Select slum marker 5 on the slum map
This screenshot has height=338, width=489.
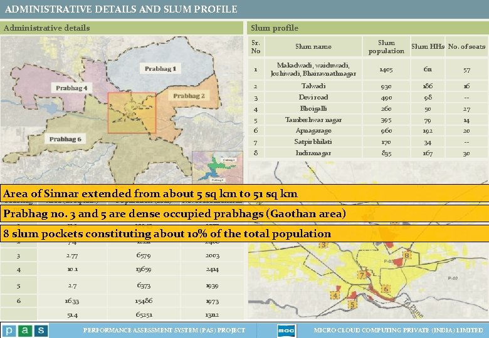352,304
